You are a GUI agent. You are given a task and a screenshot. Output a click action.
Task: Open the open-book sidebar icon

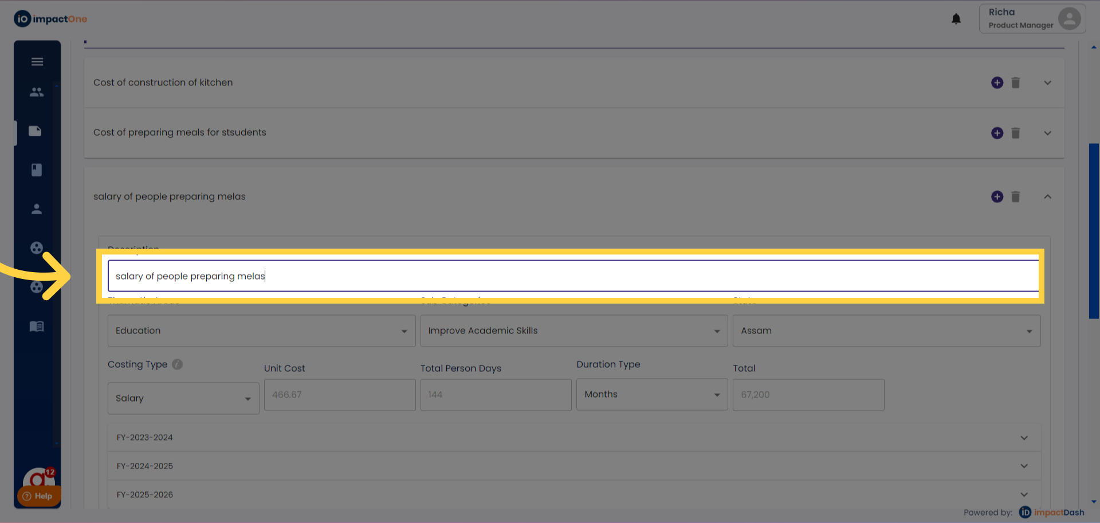(x=37, y=327)
